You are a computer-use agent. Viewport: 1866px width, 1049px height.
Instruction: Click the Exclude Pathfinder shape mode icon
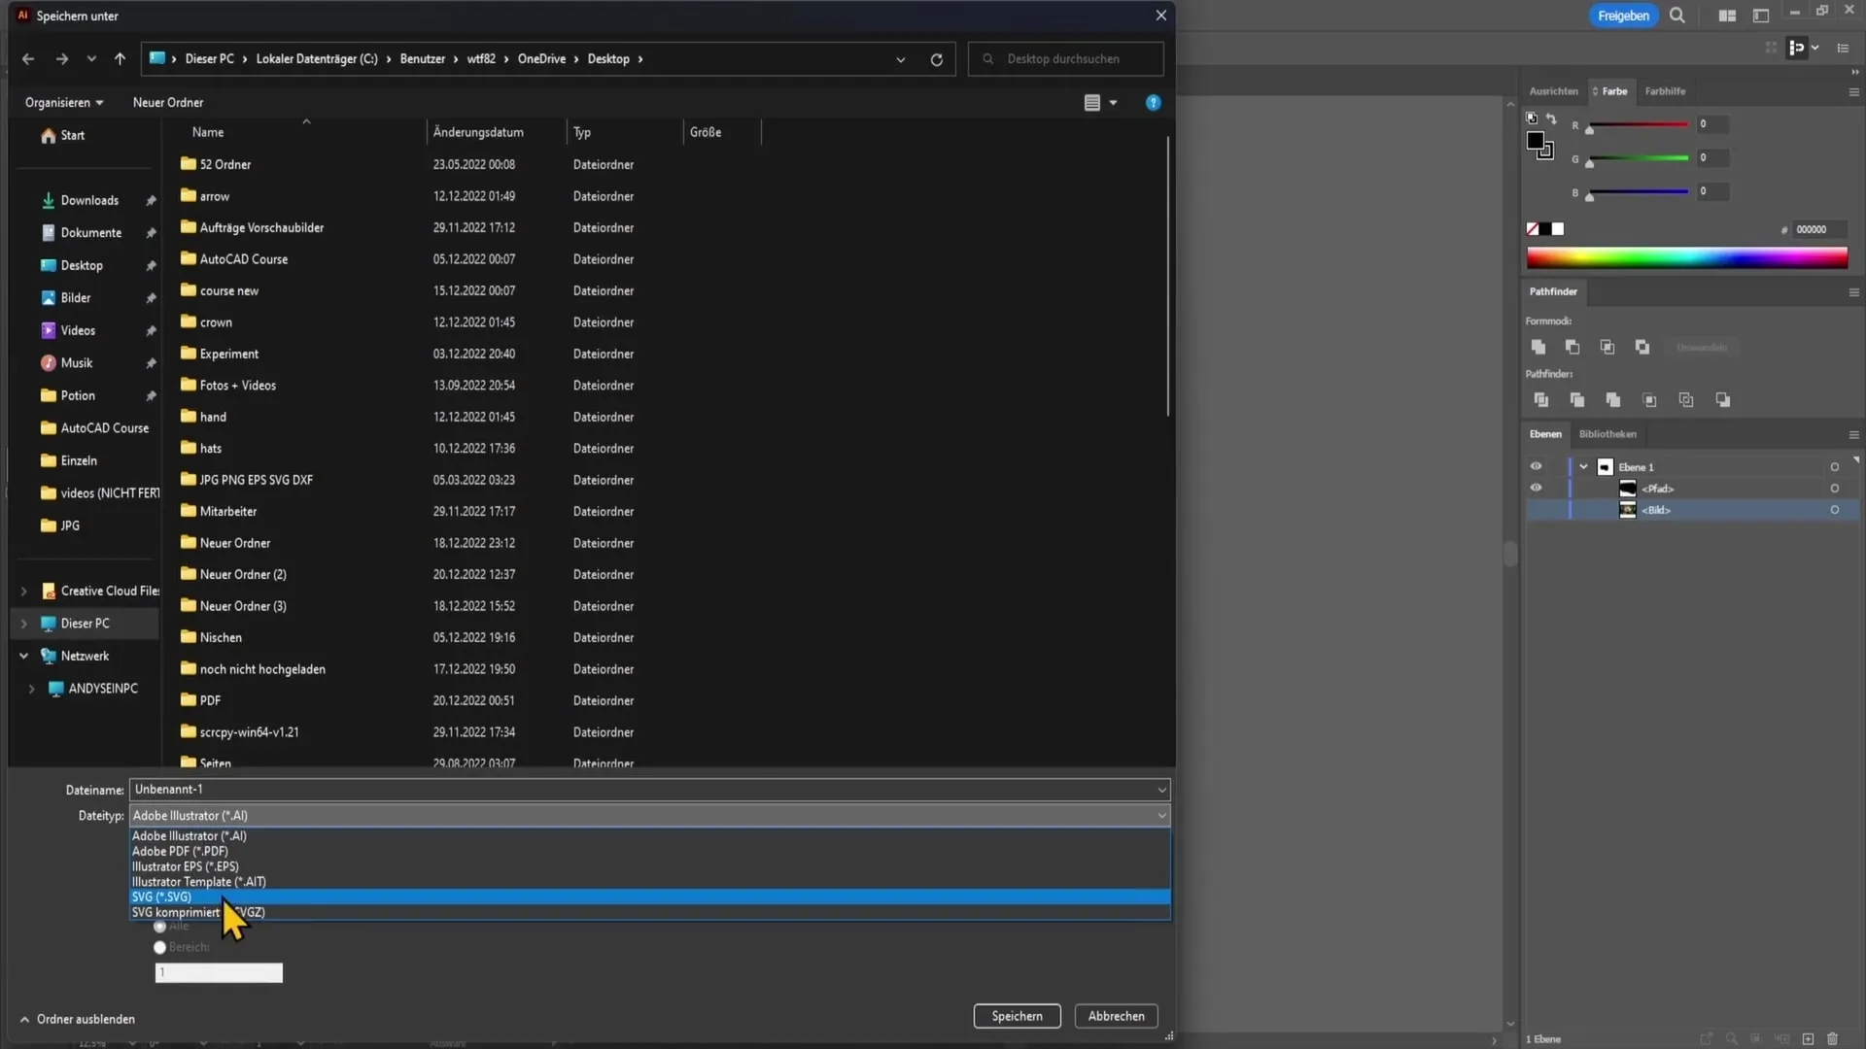(1645, 346)
